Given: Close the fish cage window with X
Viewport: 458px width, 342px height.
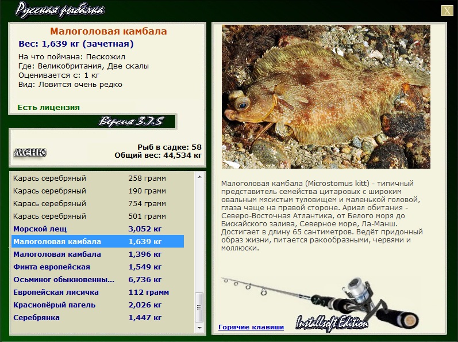Looking at the screenshot, I should [x=447, y=11].
